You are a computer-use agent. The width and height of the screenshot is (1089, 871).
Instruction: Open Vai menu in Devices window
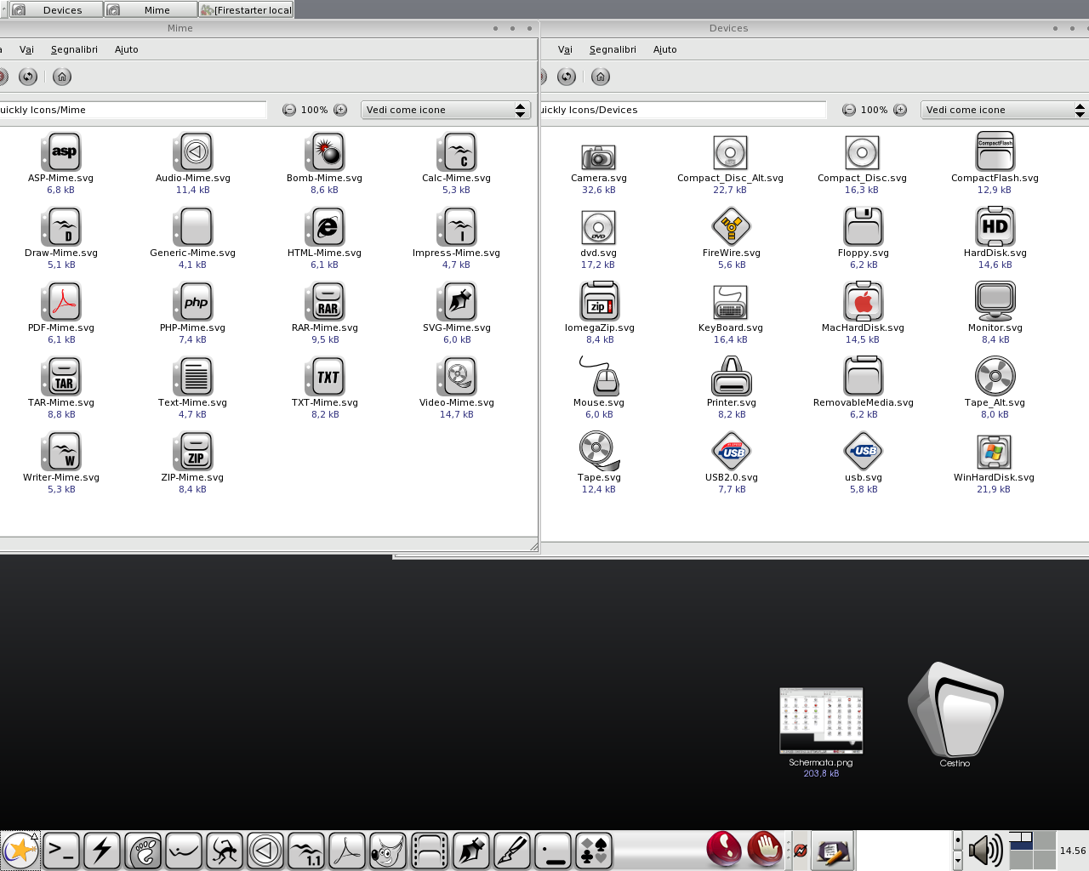click(x=565, y=49)
